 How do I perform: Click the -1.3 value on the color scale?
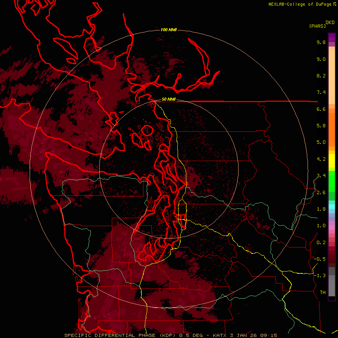point(320,276)
